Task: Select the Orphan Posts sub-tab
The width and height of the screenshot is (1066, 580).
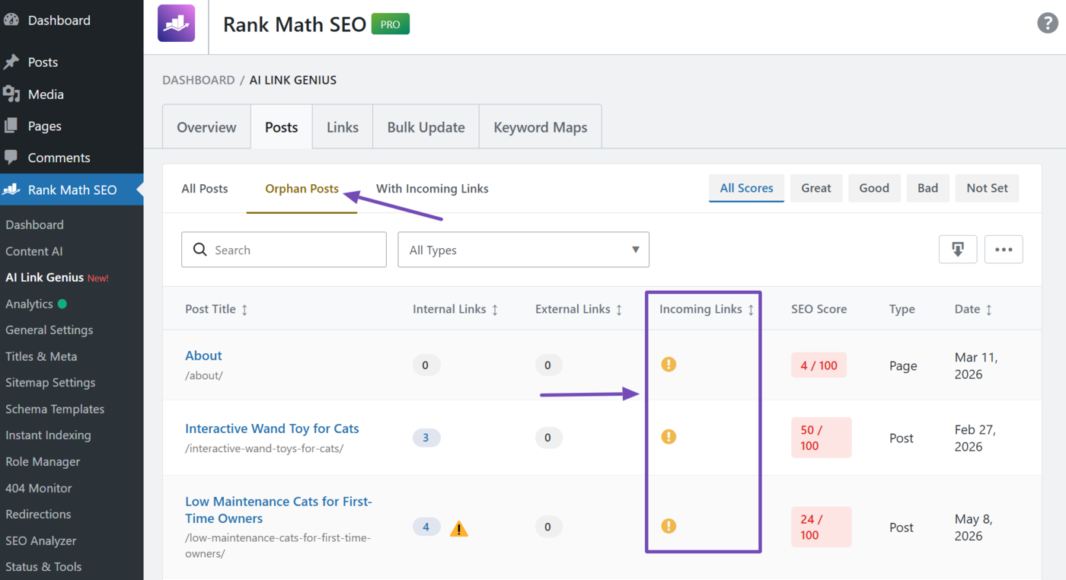Action: (x=302, y=189)
